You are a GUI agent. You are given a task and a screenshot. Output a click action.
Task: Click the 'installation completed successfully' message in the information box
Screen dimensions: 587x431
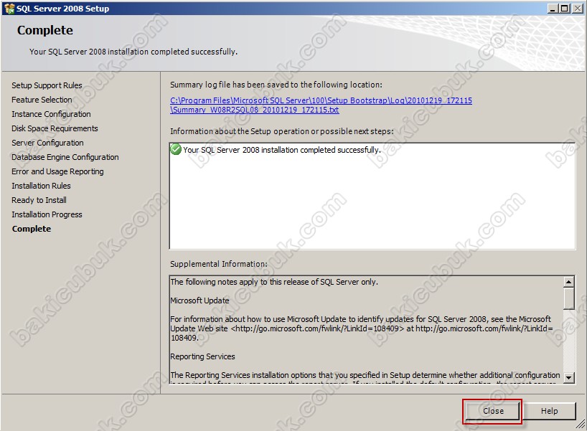[x=282, y=150]
